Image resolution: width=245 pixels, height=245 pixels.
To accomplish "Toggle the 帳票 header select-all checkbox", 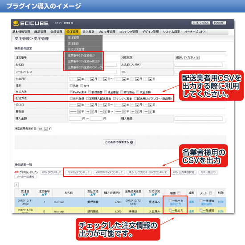I will pos(179,193).
